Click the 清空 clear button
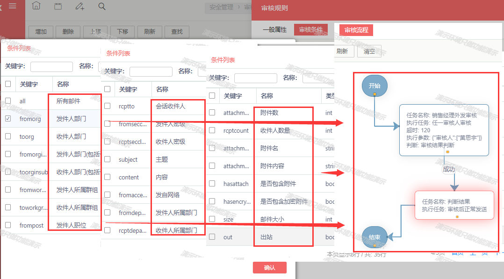Screen dimensions: 504x279 [369, 51]
